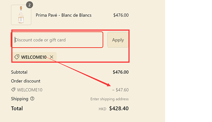Click the discount amount −$47.60
Viewport: 212px width, 122px height.
[x=120, y=90]
